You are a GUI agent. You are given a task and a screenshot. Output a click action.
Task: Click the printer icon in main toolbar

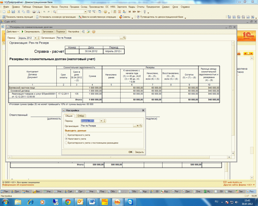coord(34,12)
